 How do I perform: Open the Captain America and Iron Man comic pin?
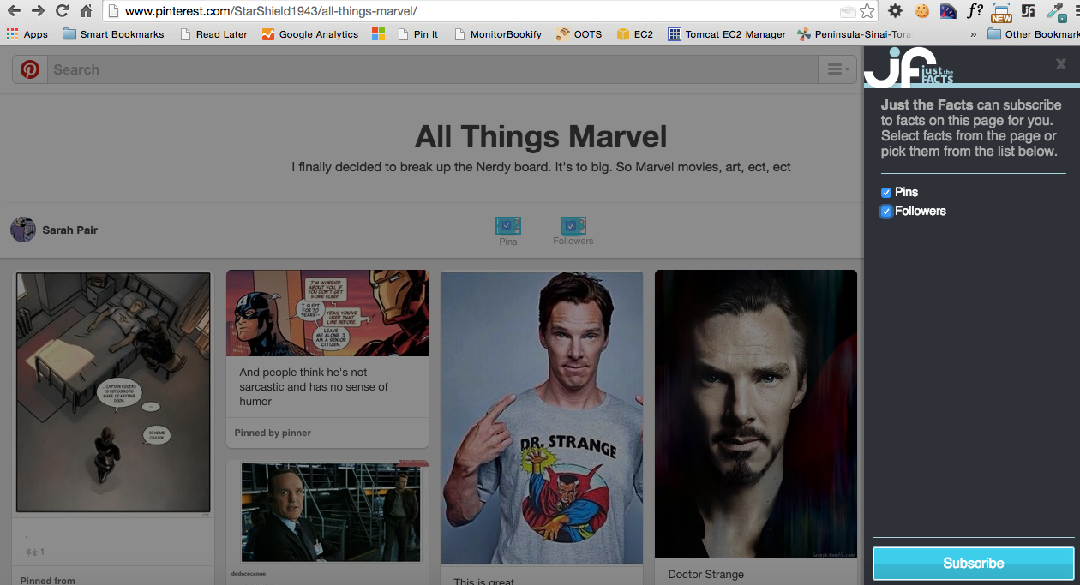pyautogui.click(x=327, y=313)
